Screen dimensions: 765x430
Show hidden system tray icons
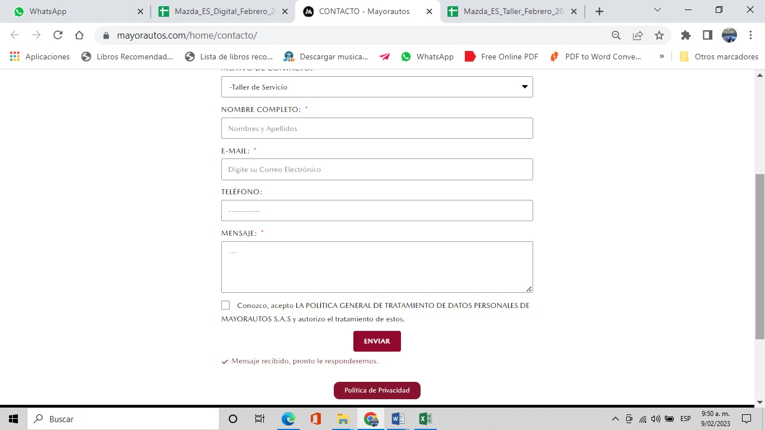pyautogui.click(x=615, y=419)
